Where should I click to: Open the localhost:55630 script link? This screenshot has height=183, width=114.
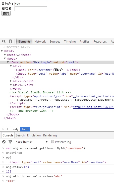point(93,107)
